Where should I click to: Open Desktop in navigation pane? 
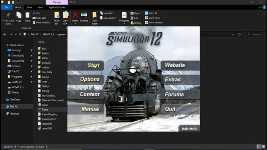(14, 50)
